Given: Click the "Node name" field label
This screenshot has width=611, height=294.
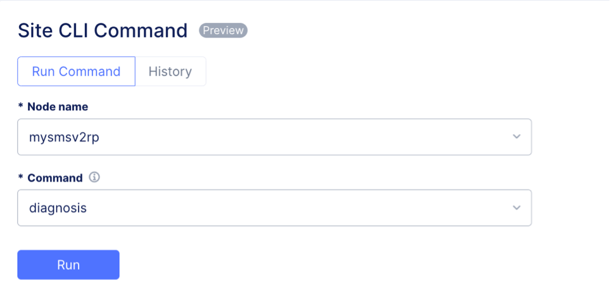Looking at the screenshot, I should tap(58, 106).
